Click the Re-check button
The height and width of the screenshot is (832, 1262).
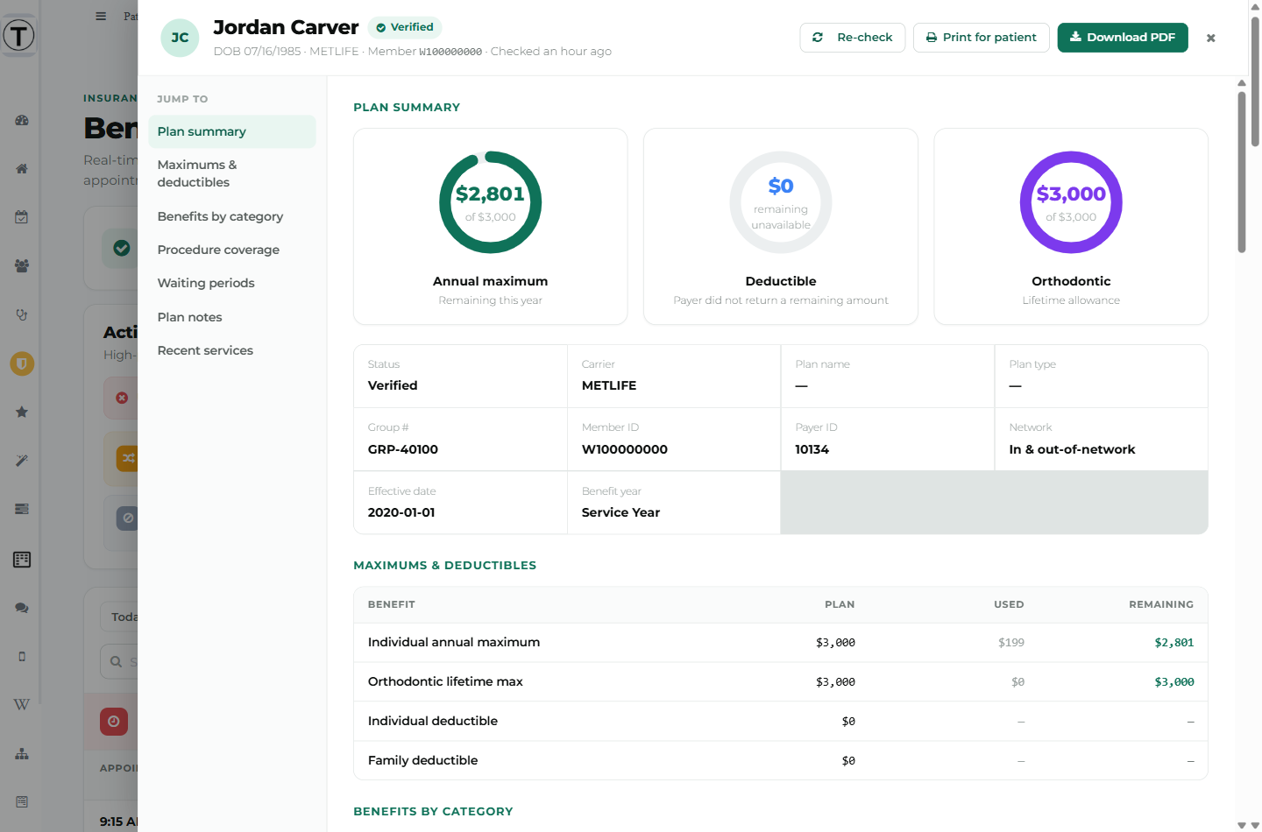pos(852,38)
